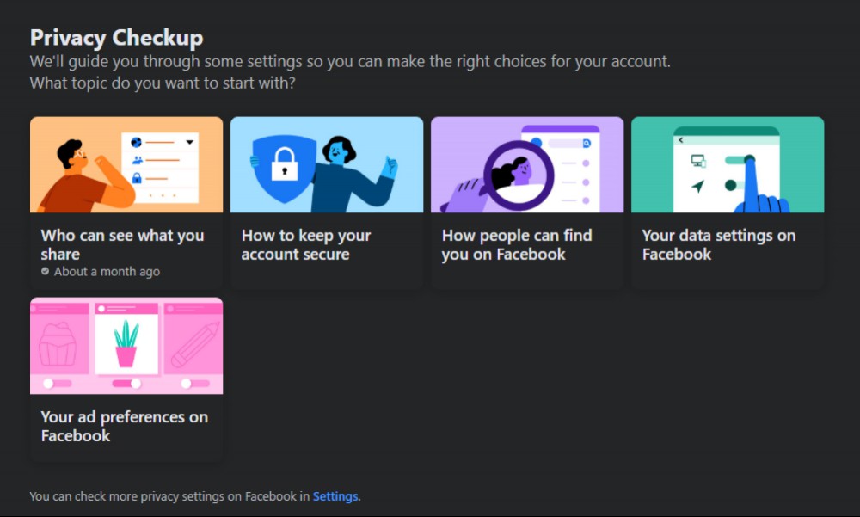Open 'Your data settings on Facebook' illustration
This screenshot has height=517, width=860.
point(728,164)
